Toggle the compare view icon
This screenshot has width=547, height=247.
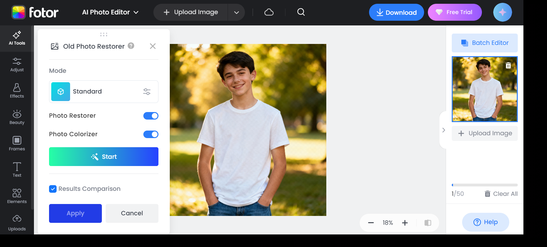[x=428, y=223]
